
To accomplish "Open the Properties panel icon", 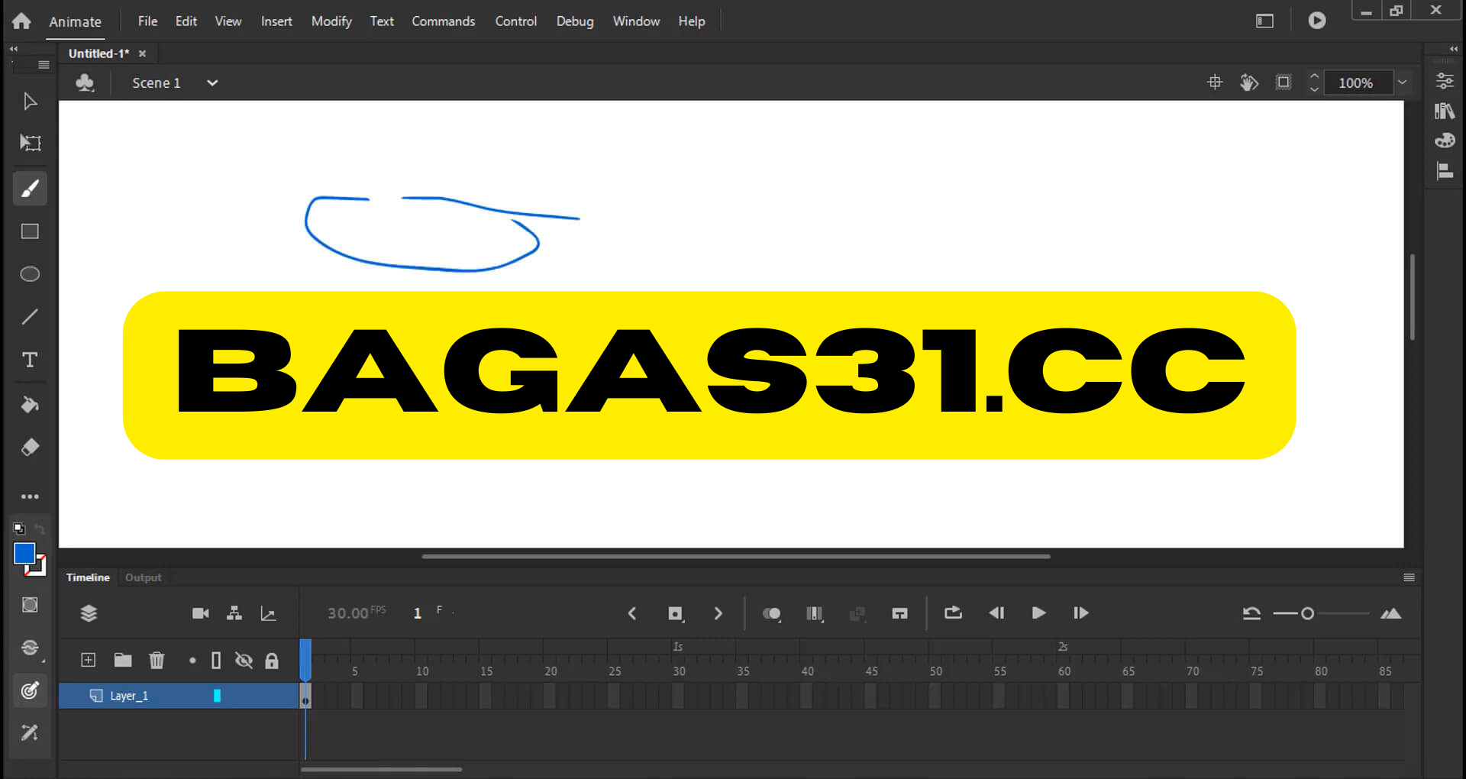I will coord(1444,81).
